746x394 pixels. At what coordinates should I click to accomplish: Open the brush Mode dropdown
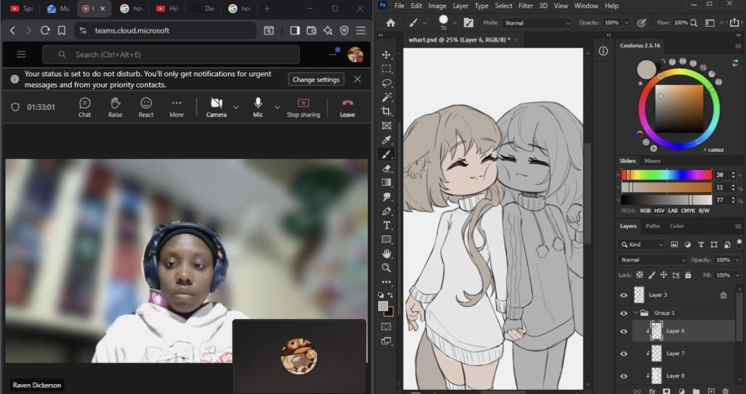click(535, 23)
